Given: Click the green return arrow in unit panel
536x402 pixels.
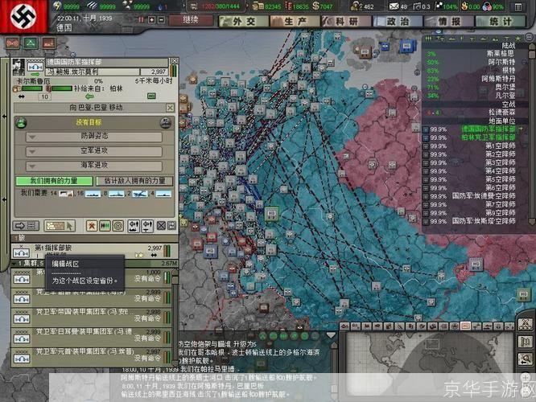Looking at the screenshot, I should (x=89, y=96).
